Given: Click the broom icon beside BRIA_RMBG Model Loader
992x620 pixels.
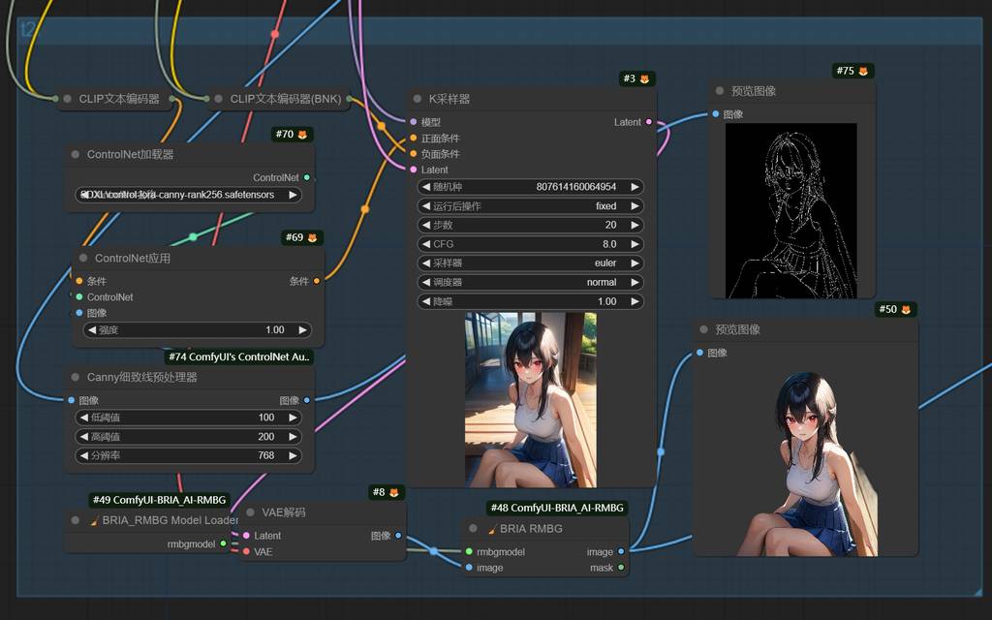Looking at the screenshot, I should coord(94,520).
